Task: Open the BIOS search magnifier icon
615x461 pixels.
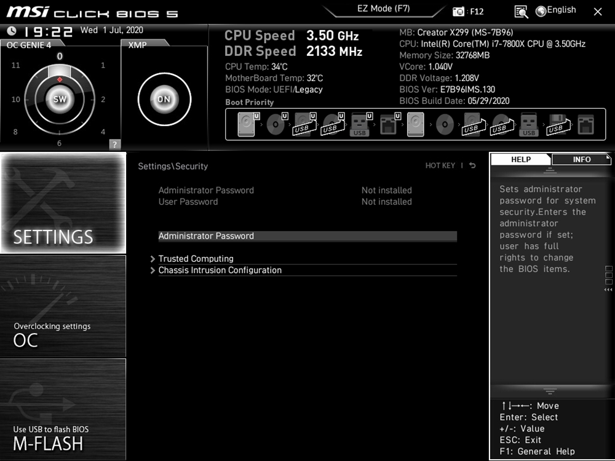Action: point(521,12)
